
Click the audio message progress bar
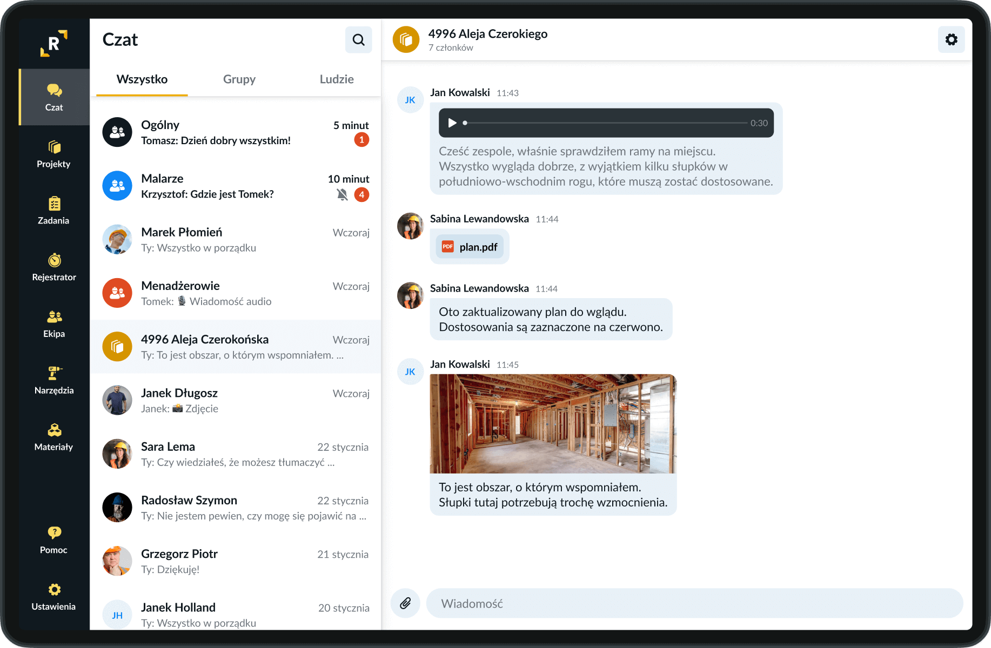point(605,123)
